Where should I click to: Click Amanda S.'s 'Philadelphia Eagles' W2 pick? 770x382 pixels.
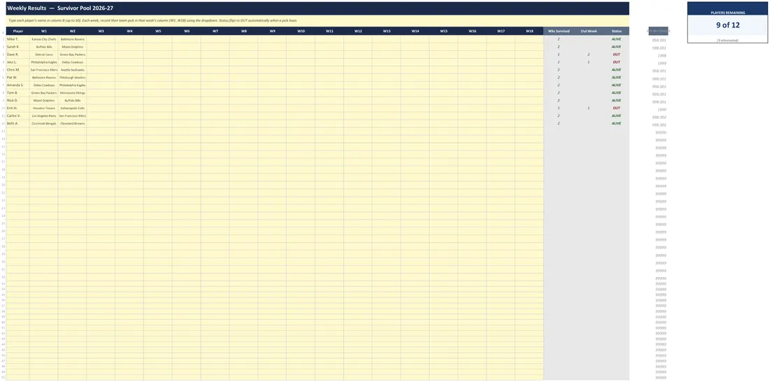click(x=72, y=85)
